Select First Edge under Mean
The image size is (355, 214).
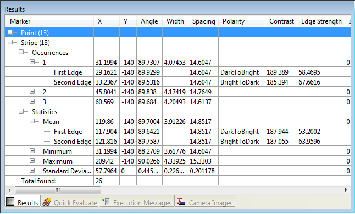pyautogui.click(x=68, y=132)
